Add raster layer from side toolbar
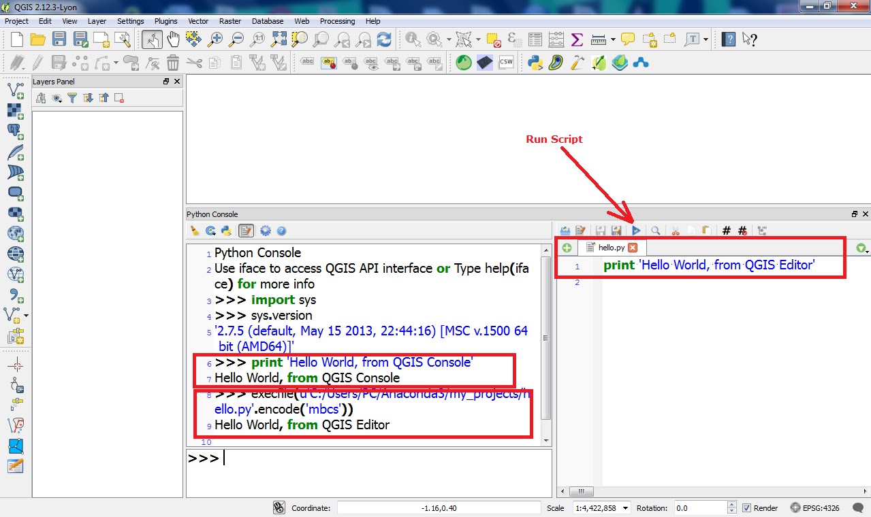This screenshot has width=871, height=517. [15, 110]
